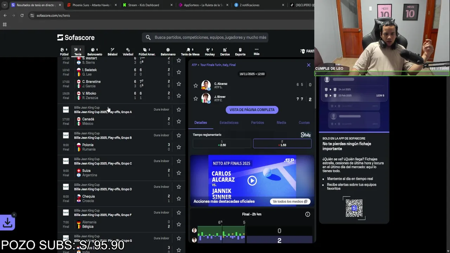This screenshot has width=450, height=253.
Task: Close the match details panel
Action: pos(309,65)
